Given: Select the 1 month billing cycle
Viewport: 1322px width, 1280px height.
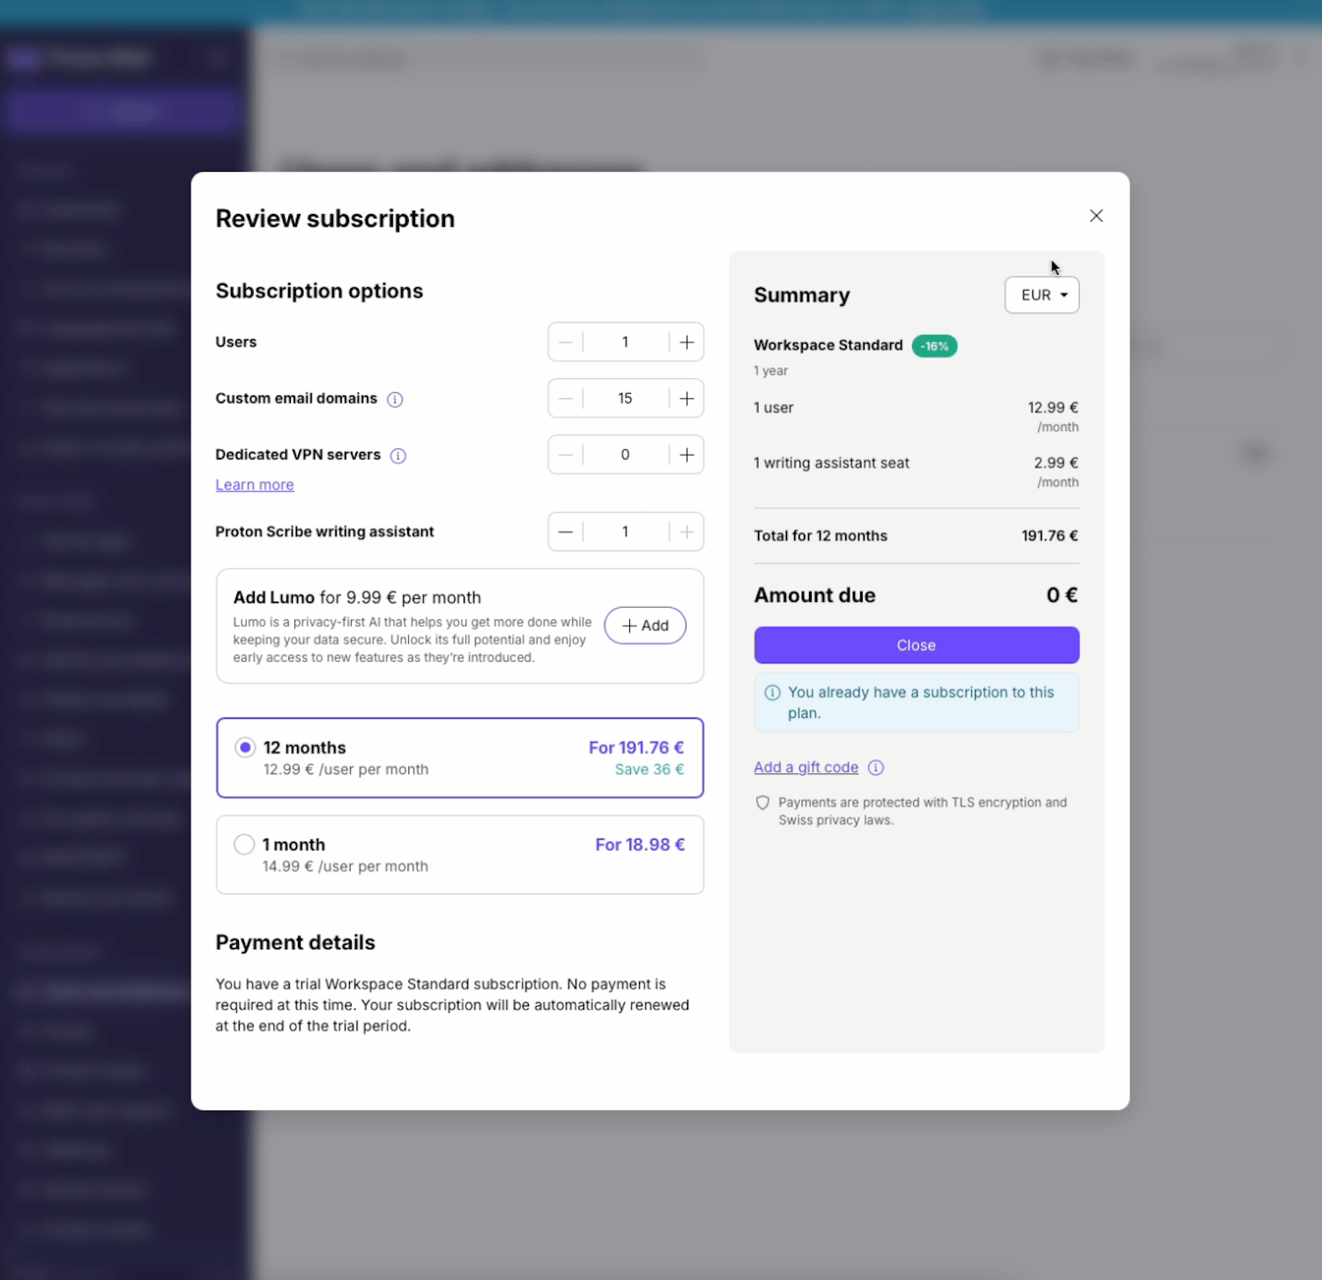Looking at the screenshot, I should tap(244, 845).
